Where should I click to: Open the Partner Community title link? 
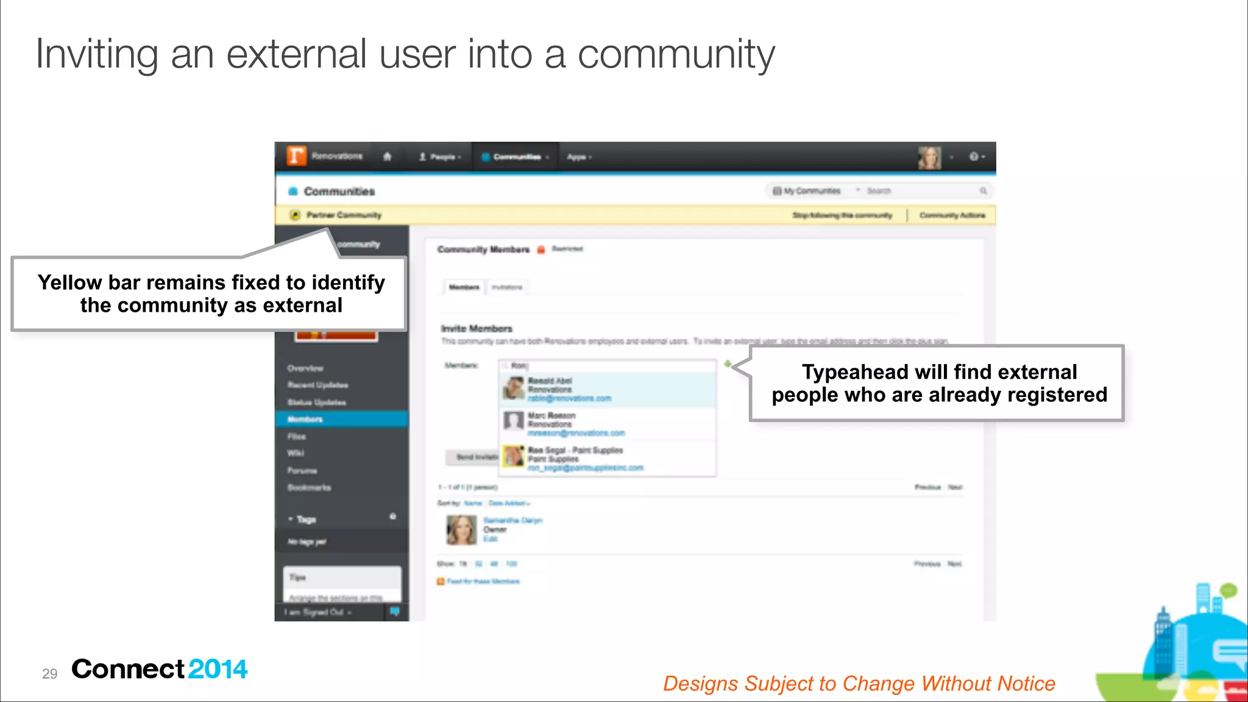tap(344, 215)
